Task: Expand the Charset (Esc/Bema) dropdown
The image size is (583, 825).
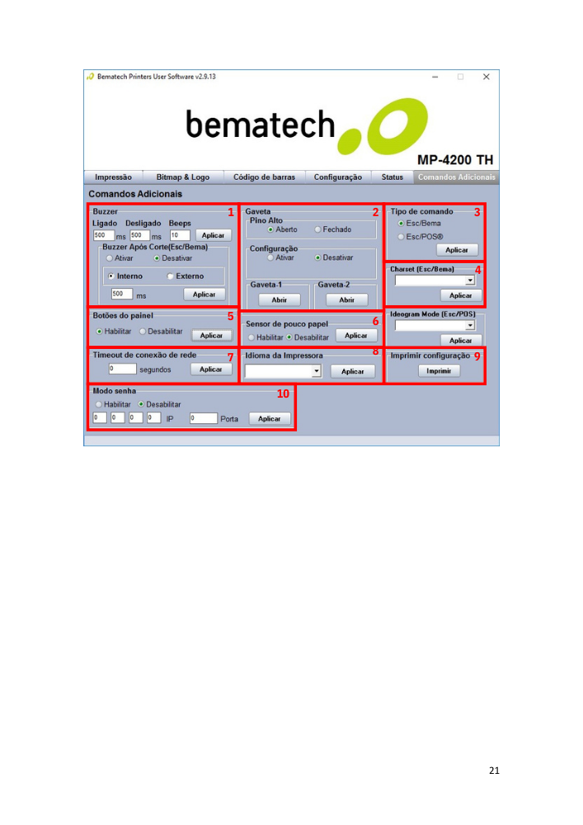Action: [470, 280]
